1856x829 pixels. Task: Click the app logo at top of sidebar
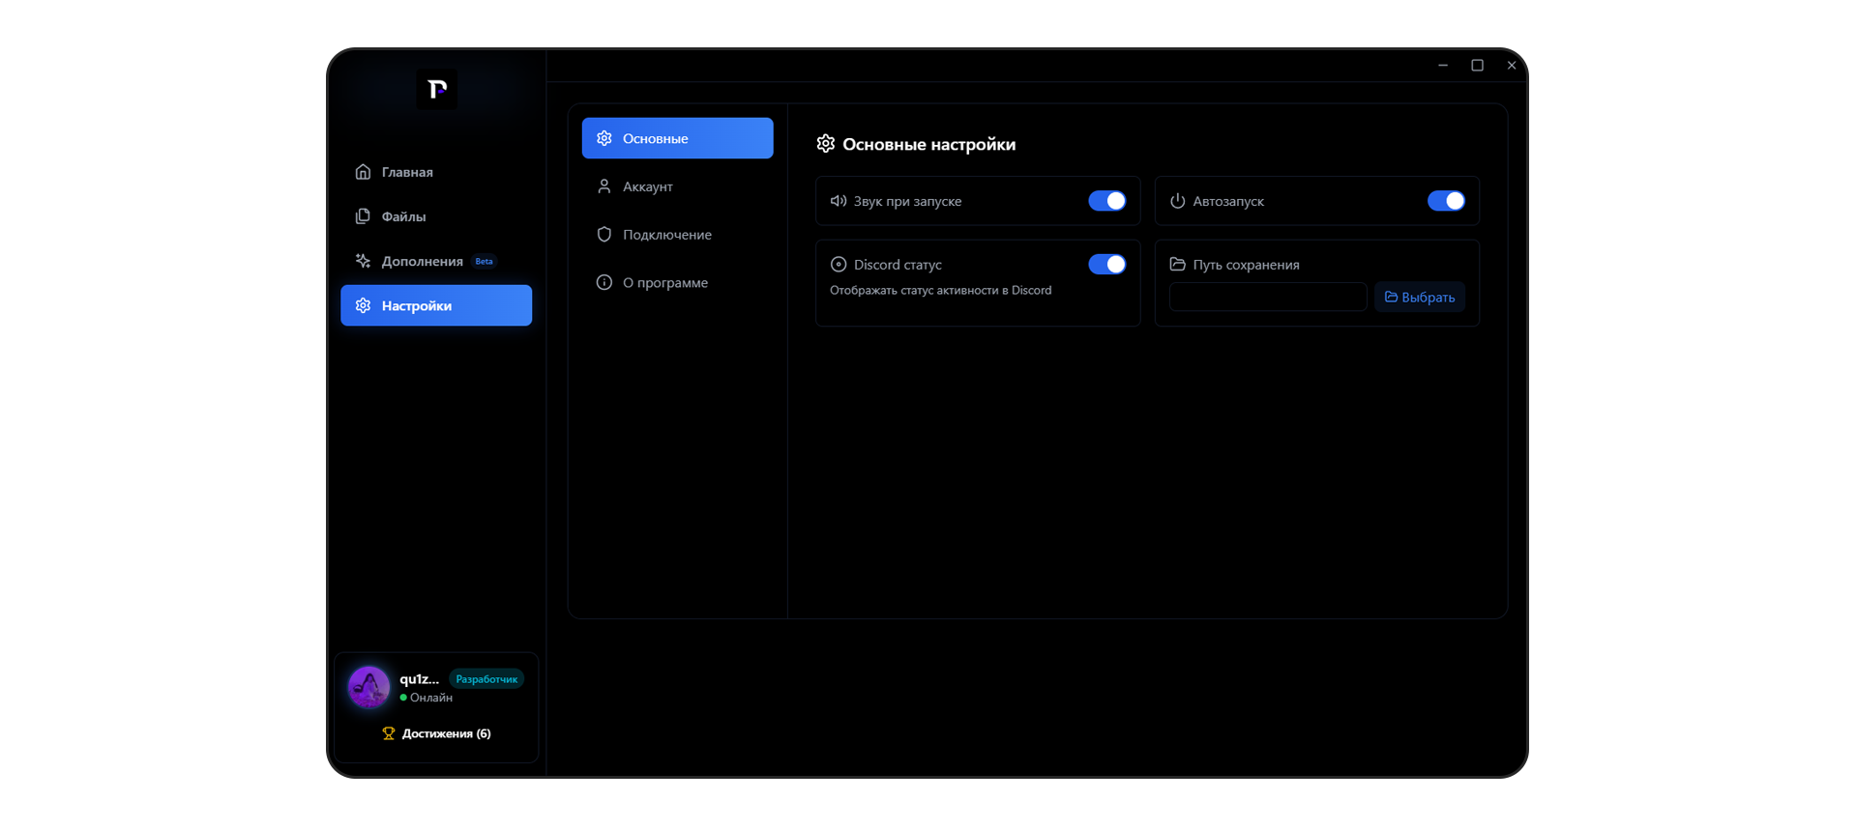click(437, 89)
